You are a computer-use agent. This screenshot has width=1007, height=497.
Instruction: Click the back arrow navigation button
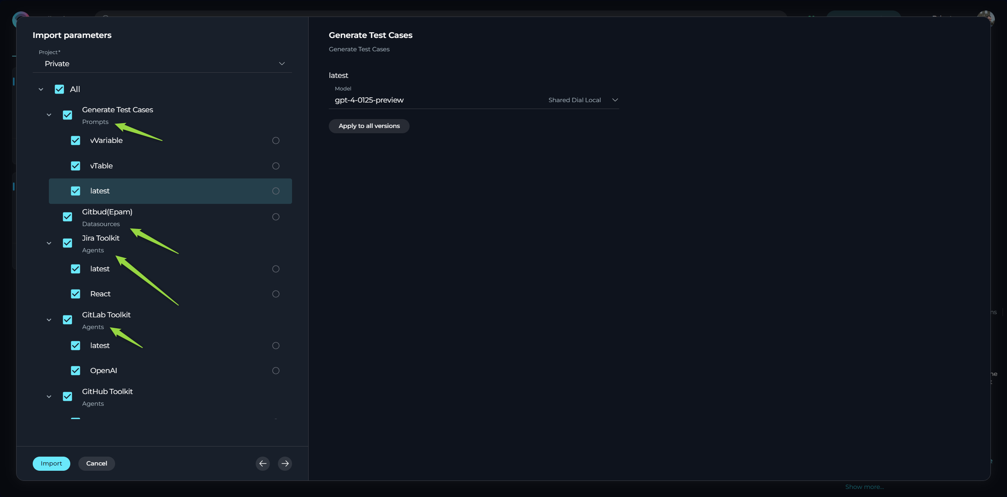tap(263, 463)
